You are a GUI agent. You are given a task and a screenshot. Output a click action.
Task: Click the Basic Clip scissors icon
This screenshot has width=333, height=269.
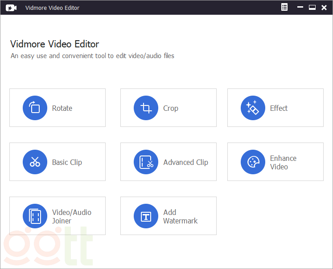[35, 162]
